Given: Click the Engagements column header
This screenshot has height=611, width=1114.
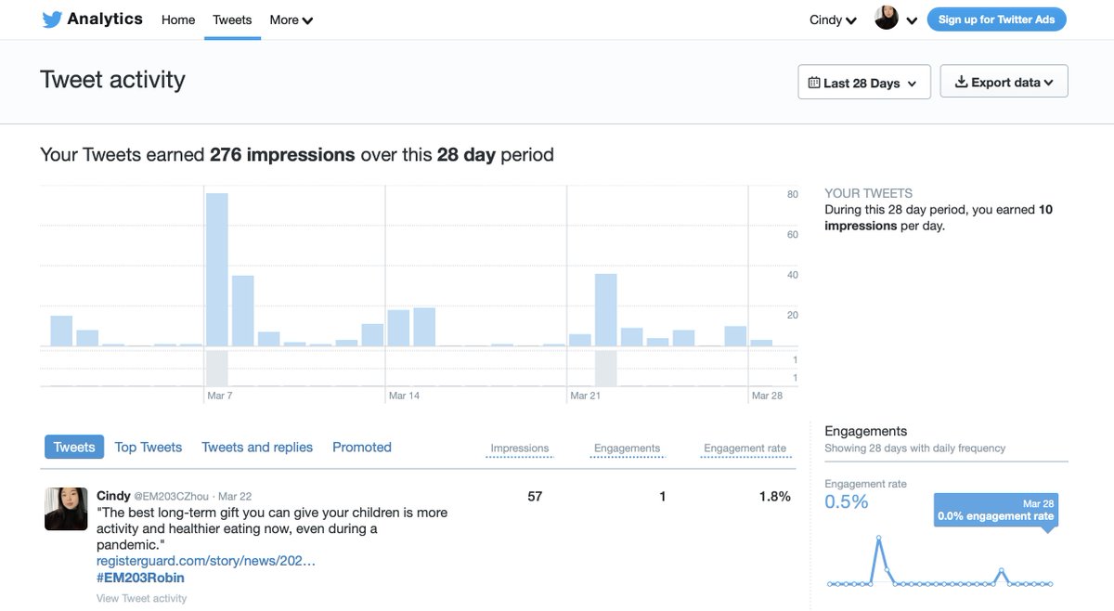Looking at the screenshot, I should pyautogui.click(x=628, y=448).
